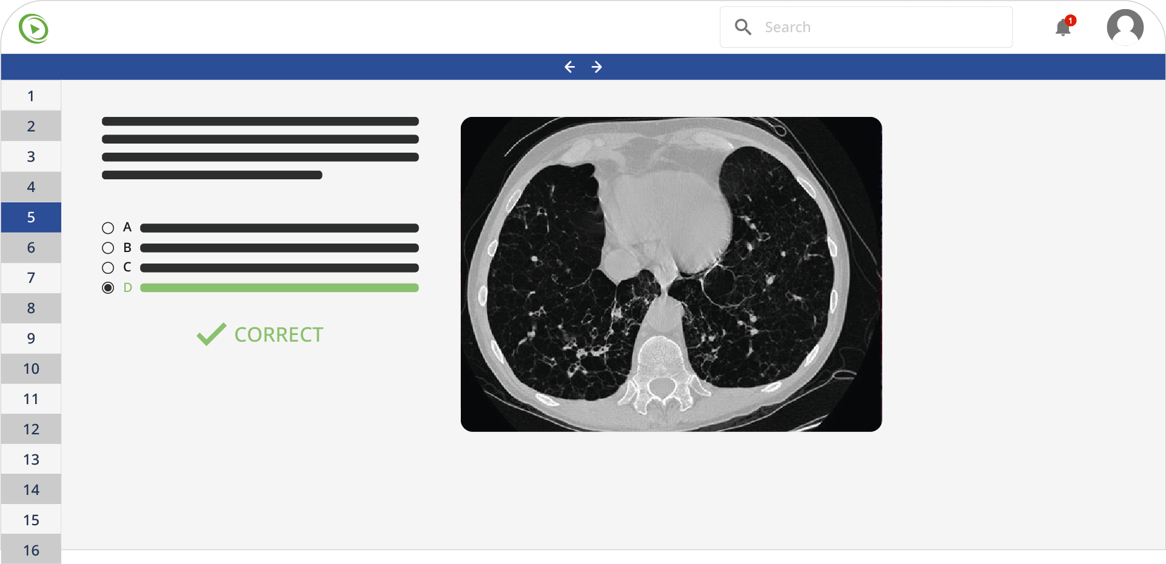Select answer option A
The height and width of the screenshot is (564, 1166).
[x=108, y=227]
